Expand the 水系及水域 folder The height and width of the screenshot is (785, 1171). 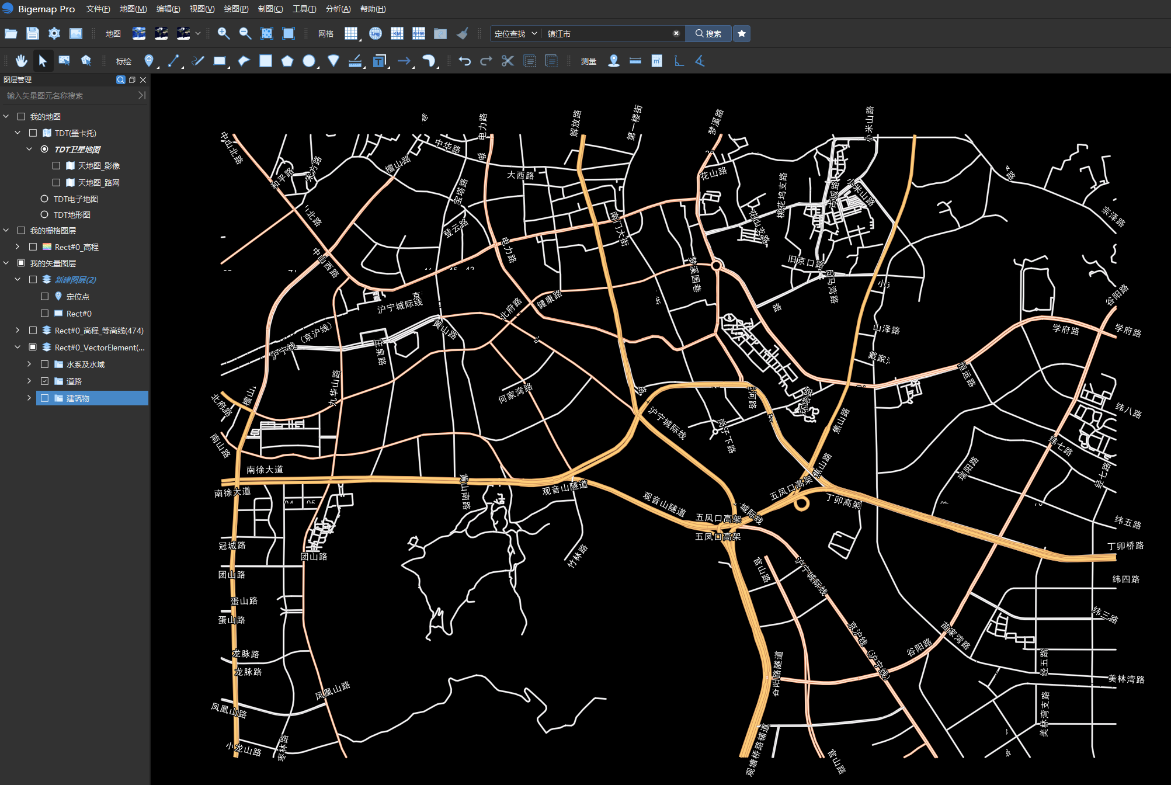(x=29, y=364)
